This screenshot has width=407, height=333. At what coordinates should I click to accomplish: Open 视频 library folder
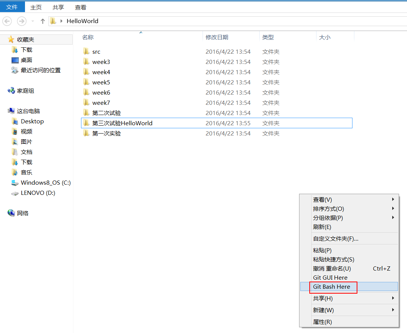click(x=27, y=131)
